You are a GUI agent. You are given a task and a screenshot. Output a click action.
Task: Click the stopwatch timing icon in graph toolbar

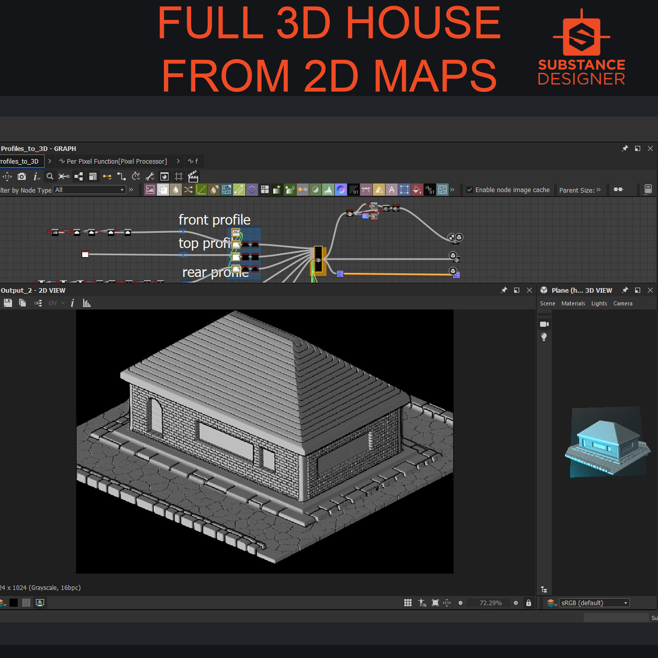tap(135, 176)
